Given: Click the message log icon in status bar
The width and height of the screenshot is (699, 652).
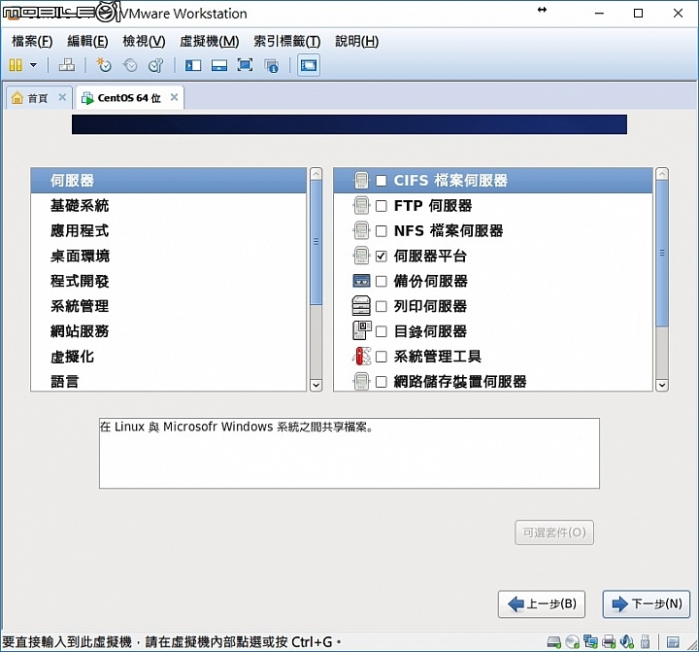Looking at the screenshot, I should coord(673,642).
